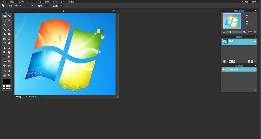Image resolution: width=261 pixels, height=139 pixels.
Task: Click the 등록 link
Action: pos(254,1)
